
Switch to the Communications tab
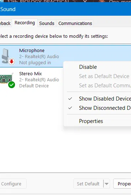click(x=75, y=24)
